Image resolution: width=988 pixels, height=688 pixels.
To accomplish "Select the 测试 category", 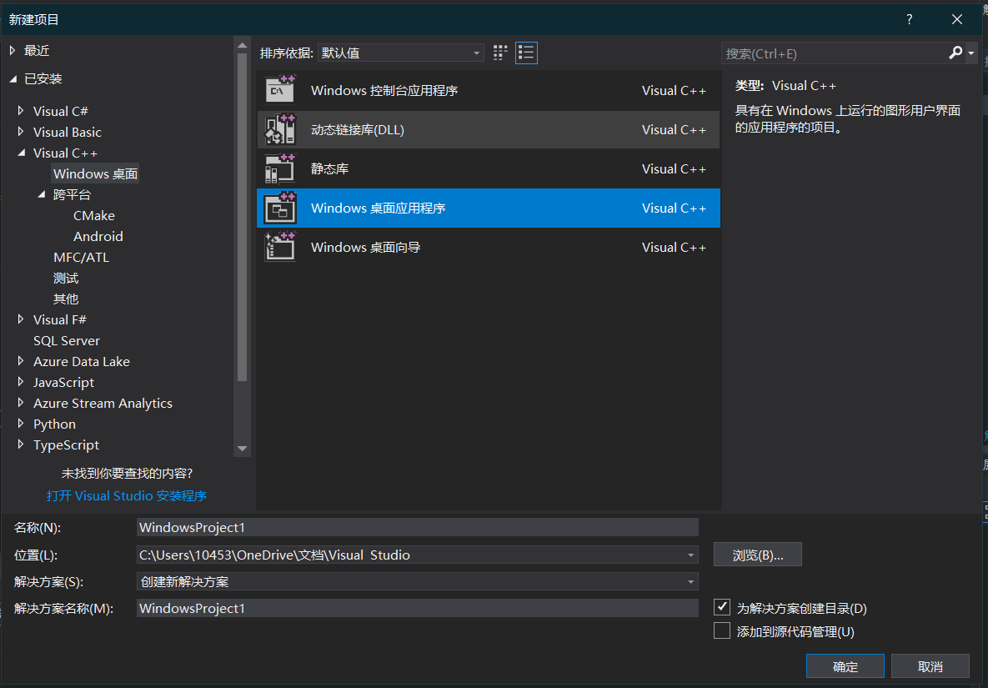I will point(66,278).
